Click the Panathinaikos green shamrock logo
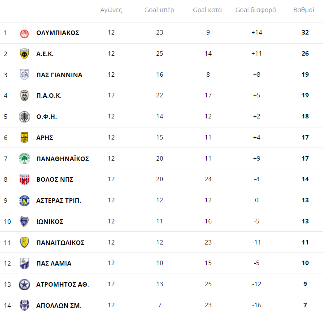This screenshot has height=314, width=323. coord(24,158)
